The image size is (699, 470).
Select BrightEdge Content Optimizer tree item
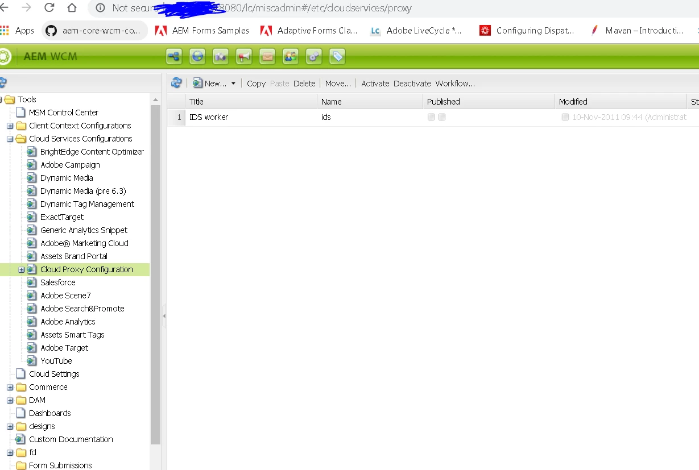[x=92, y=152]
